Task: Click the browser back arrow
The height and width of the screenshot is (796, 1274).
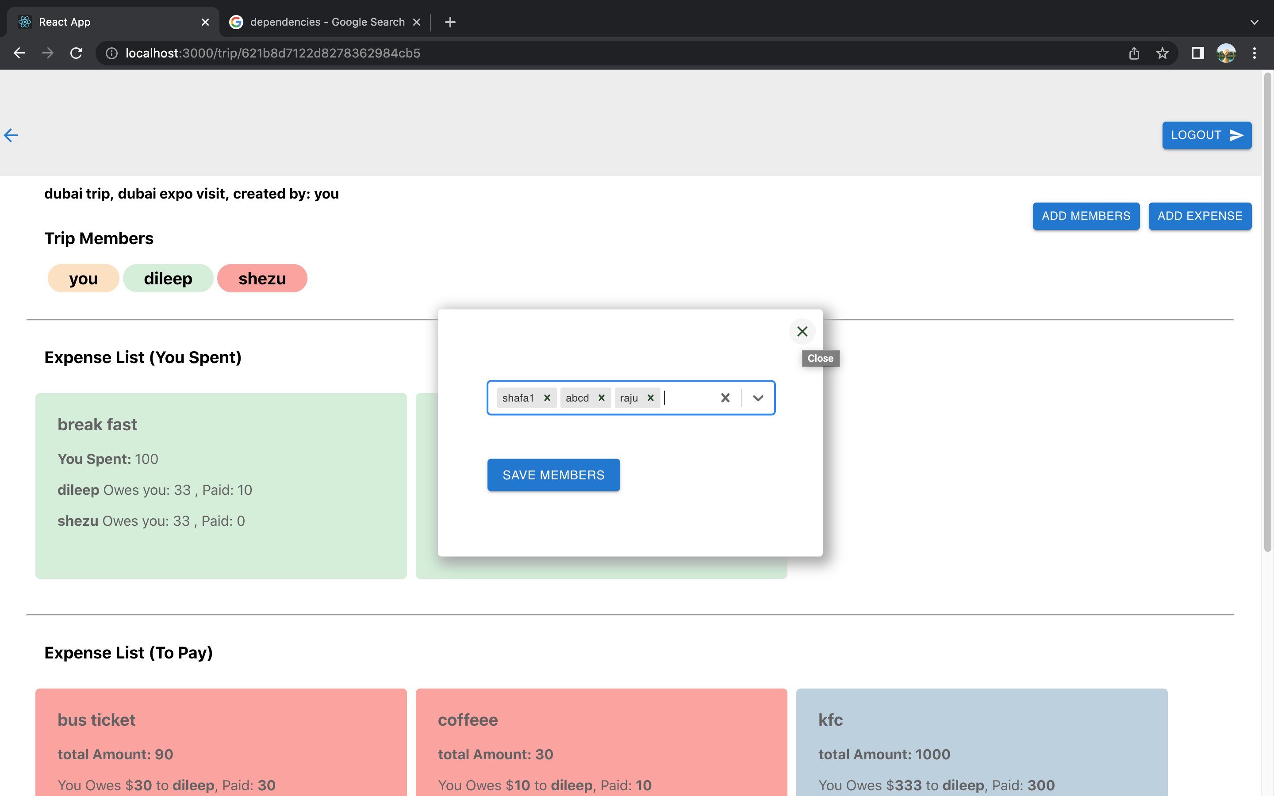Action: (x=19, y=53)
